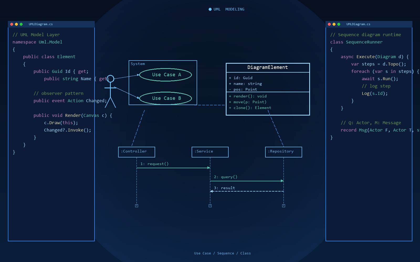
Task: Click the green zoom dot in right window
Action: click(339, 24)
